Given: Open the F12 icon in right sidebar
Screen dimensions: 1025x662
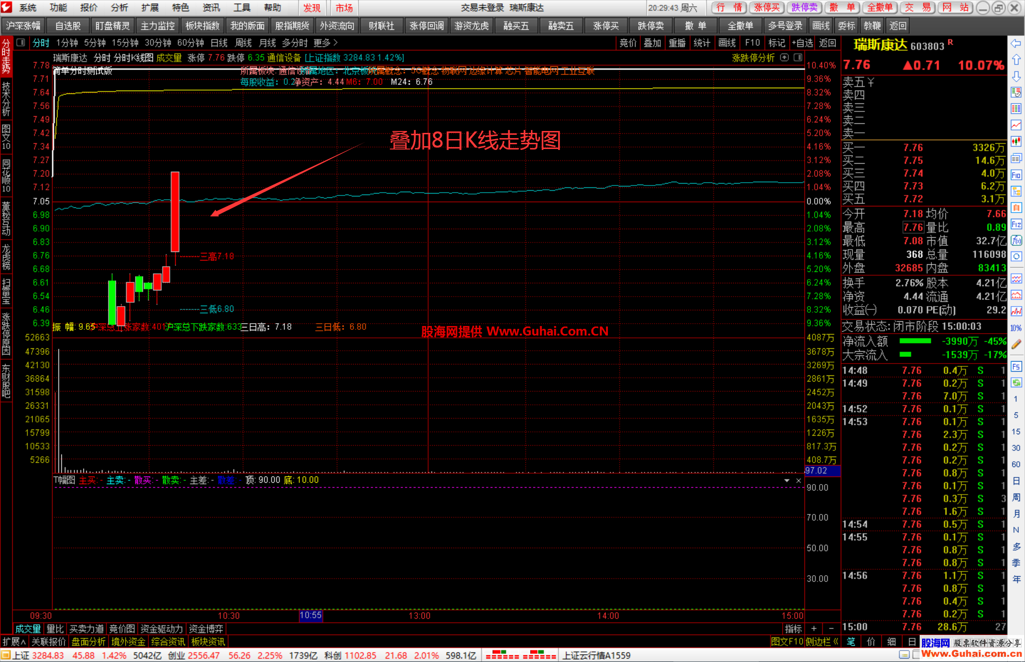Looking at the screenshot, I should pos(1016,224).
